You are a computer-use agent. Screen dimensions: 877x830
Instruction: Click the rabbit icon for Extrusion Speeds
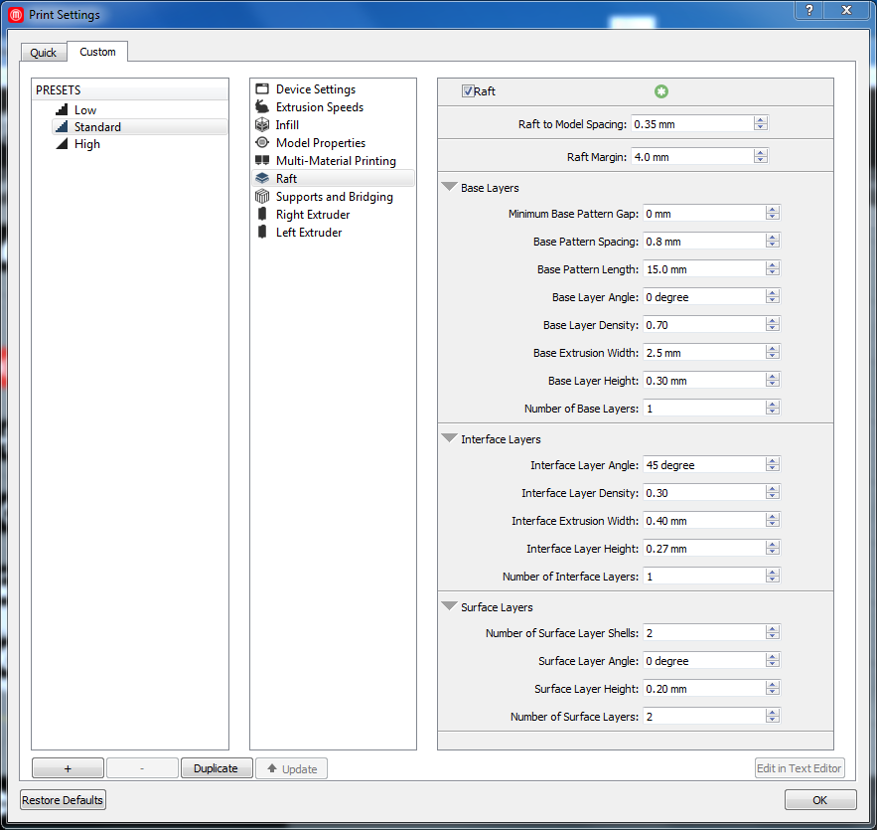point(262,106)
